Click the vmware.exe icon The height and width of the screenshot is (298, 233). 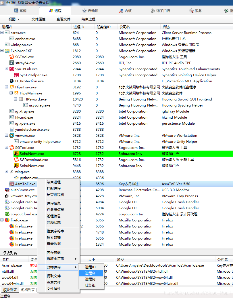12,136
